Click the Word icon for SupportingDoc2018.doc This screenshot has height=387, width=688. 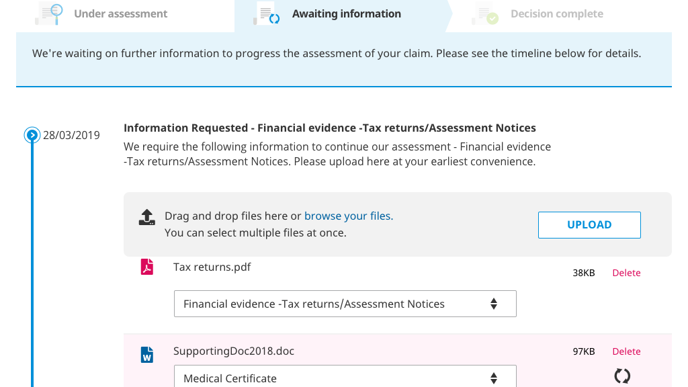coord(146,354)
